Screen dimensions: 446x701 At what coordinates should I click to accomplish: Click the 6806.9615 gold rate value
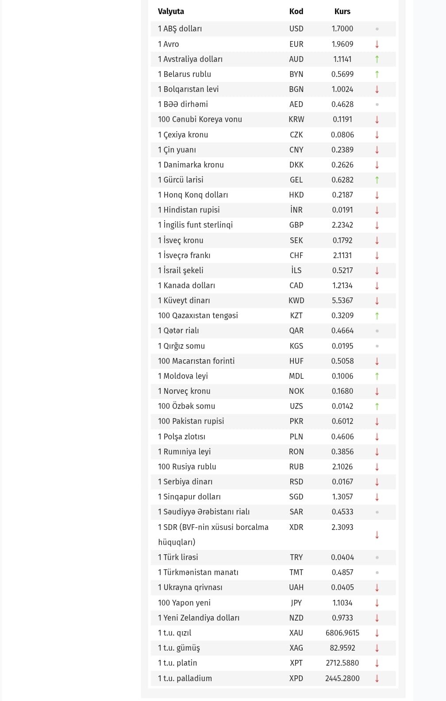[x=342, y=633]
